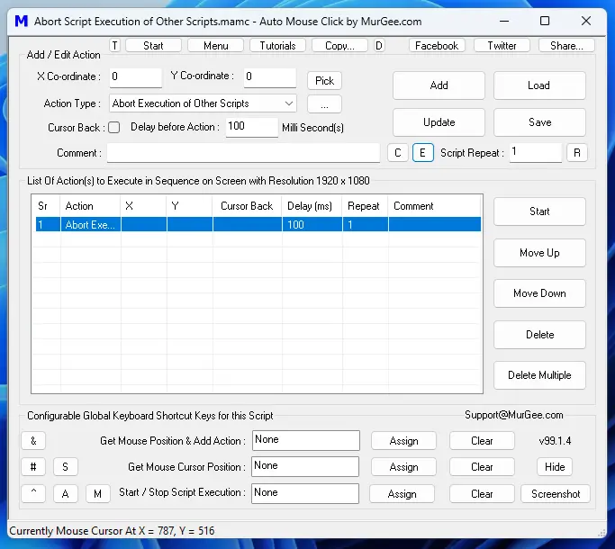Click the v99.1.4 version label
Image resolution: width=615 pixels, height=549 pixels.
coord(555,441)
